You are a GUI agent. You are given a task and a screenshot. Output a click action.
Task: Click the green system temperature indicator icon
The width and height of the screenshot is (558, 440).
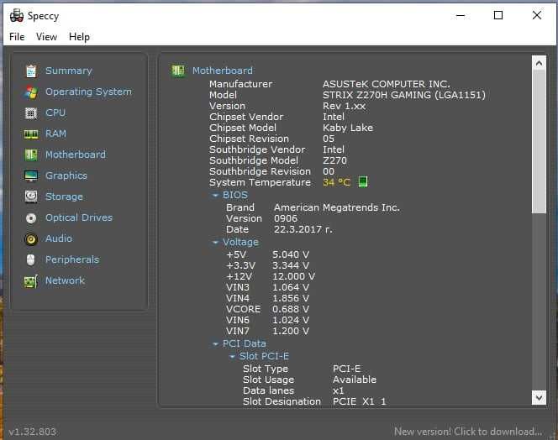[x=363, y=182]
